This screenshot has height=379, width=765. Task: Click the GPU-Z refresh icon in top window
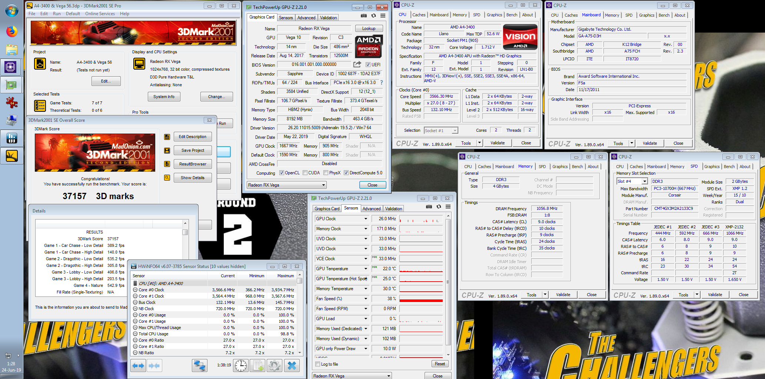click(x=373, y=16)
